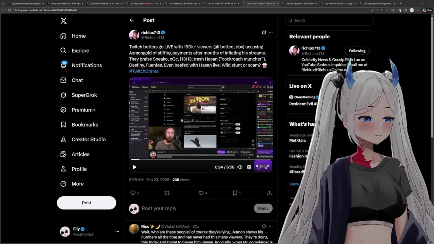The height and width of the screenshot is (244, 434).
Task: Open Chat in the sidebar
Action: [x=72, y=80]
